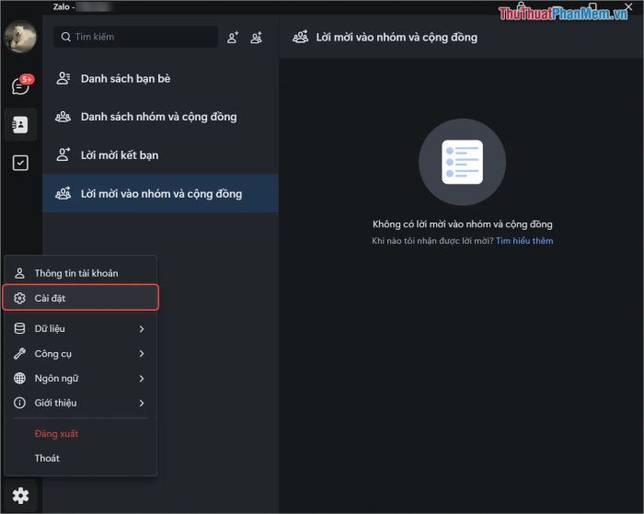Click the Add friend icon beside search

click(233, 38)
